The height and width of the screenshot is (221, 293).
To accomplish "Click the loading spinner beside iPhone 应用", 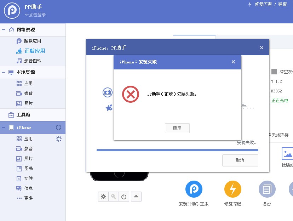I will 59,139.
